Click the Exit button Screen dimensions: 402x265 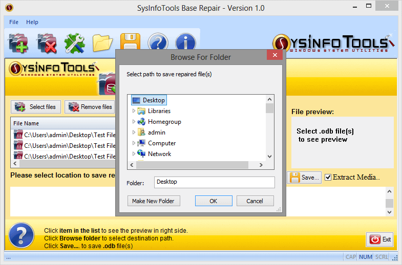379,239
